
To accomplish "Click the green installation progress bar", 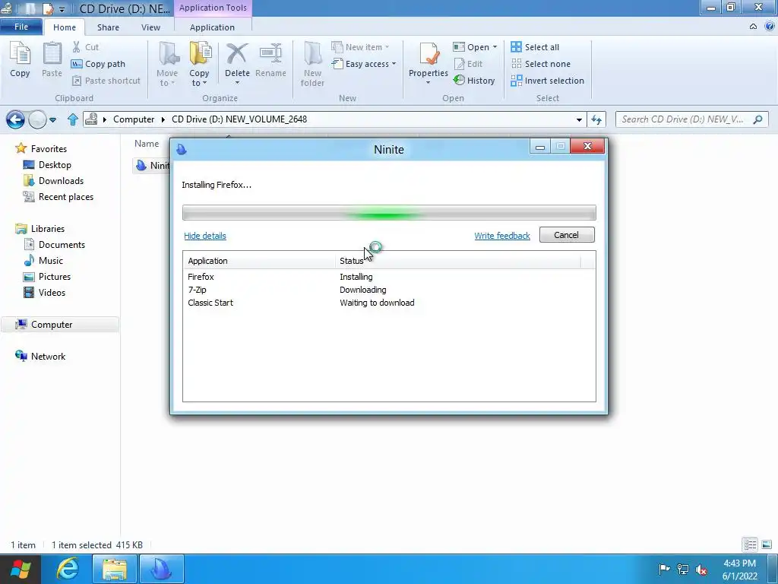I will click(x=389, y=213).
